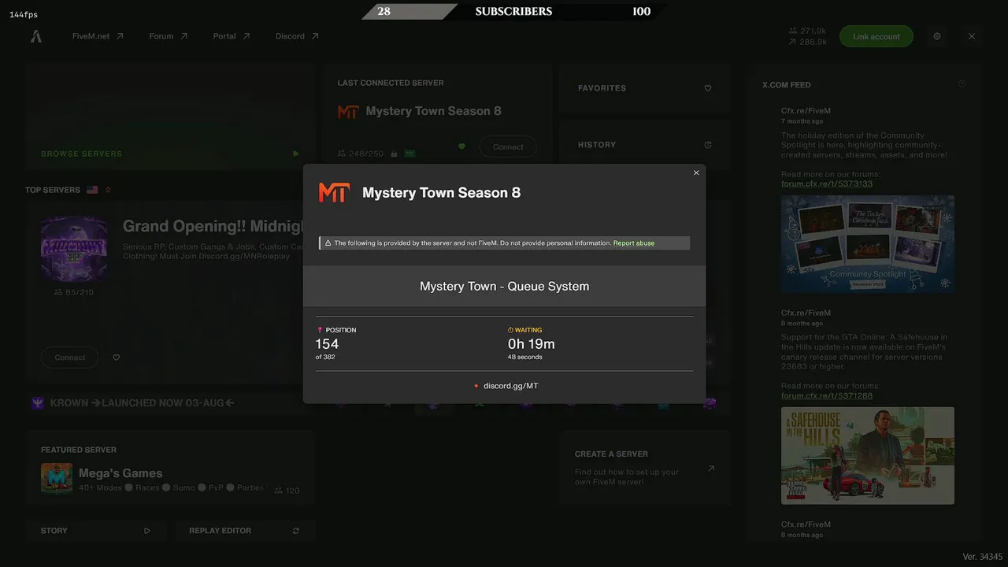
Task: Favorite the Grand Opening Midnight server
Action: tap(117, 358)
